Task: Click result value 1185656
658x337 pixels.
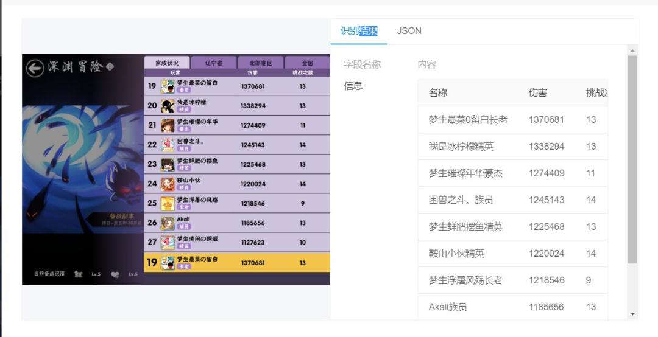Action: (547, 307)
